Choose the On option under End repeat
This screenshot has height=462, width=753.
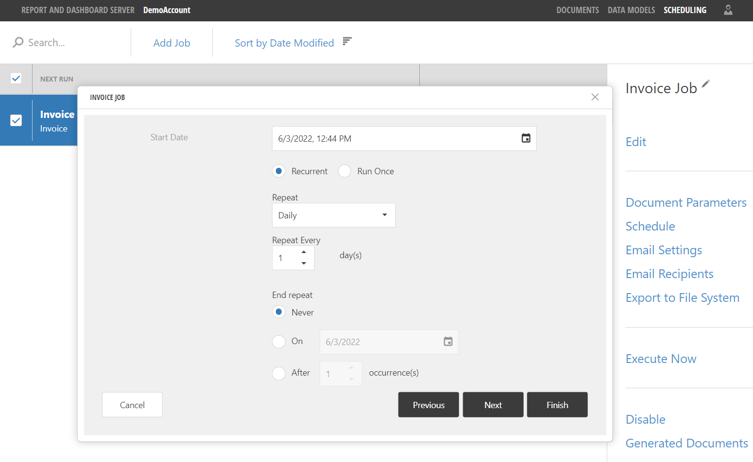coord(278,342)
